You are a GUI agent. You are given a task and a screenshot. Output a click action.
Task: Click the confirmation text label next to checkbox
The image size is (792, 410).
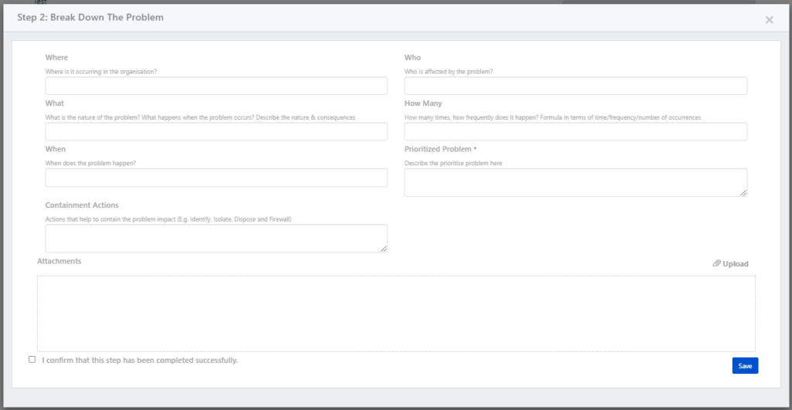point(140,360)
